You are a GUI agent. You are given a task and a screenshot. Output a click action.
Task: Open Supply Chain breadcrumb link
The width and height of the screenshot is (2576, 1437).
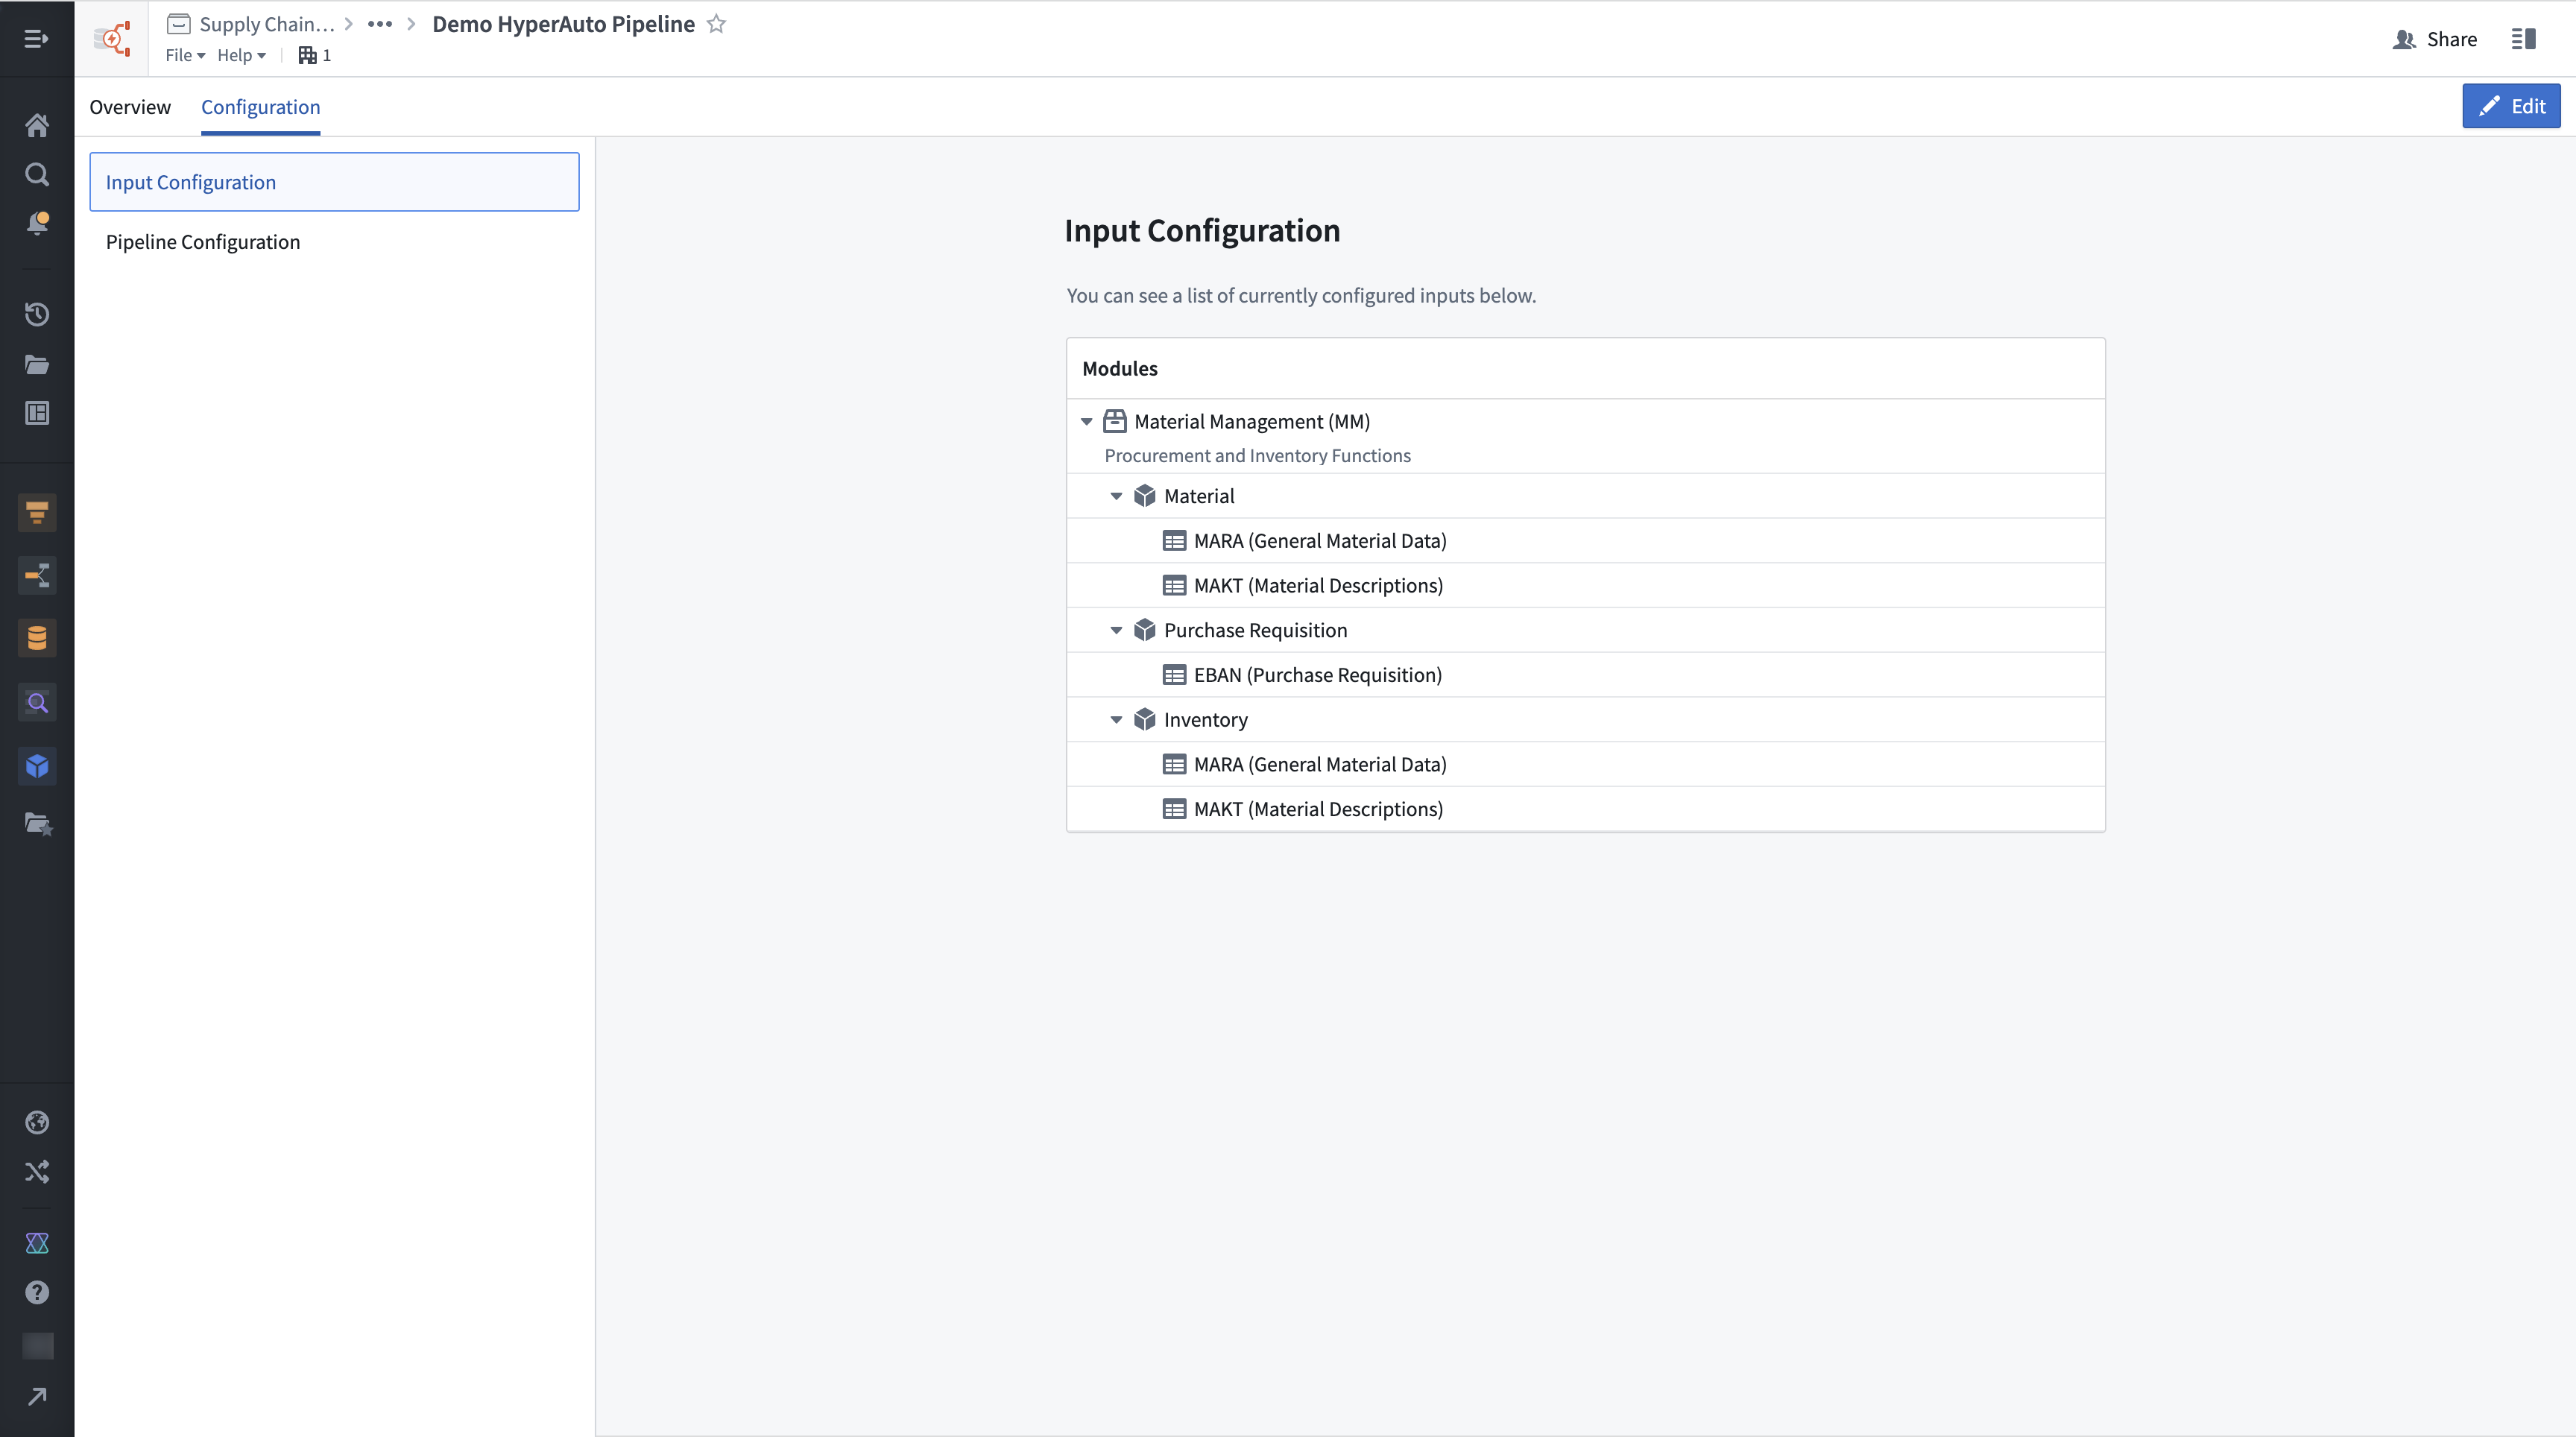251,24
